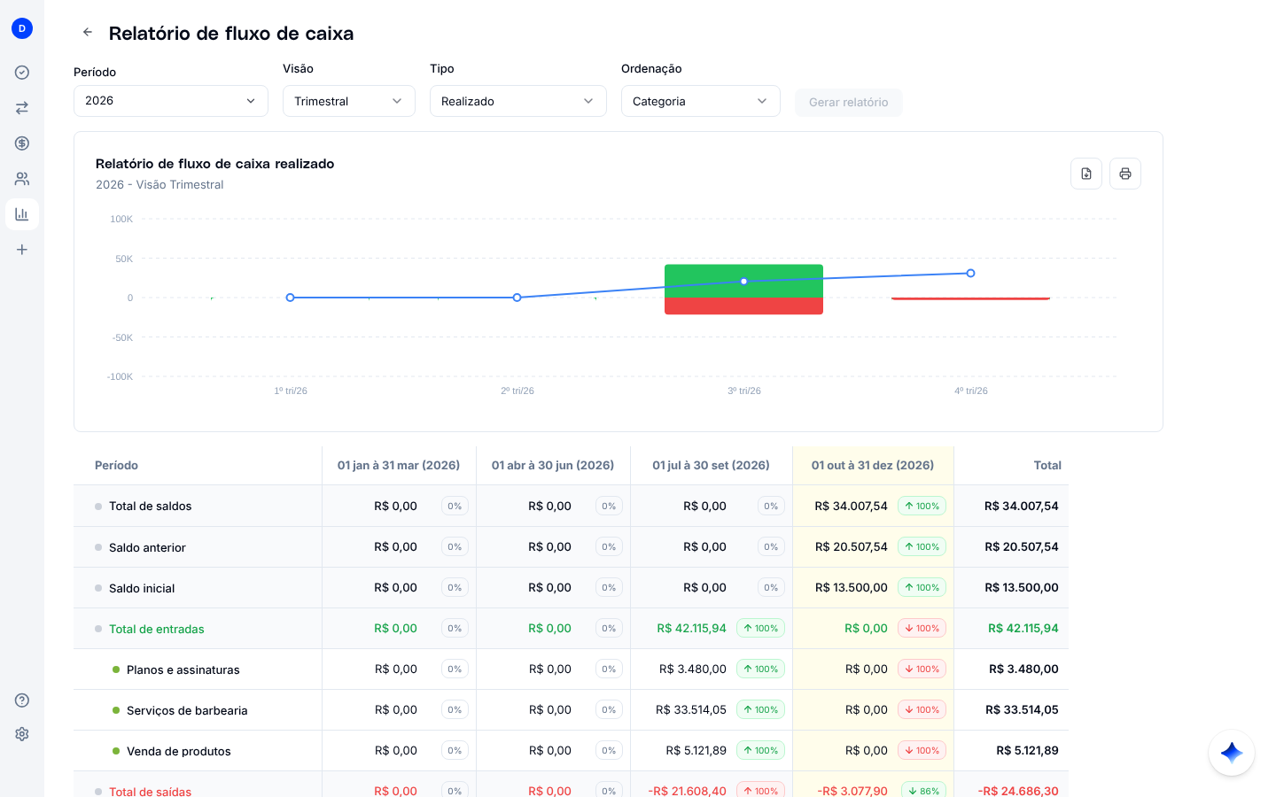The width and height of the screenshot is (1276, 797).
Task: Open the check-circle tasks icon in sidebar
Action: point(22,73)
